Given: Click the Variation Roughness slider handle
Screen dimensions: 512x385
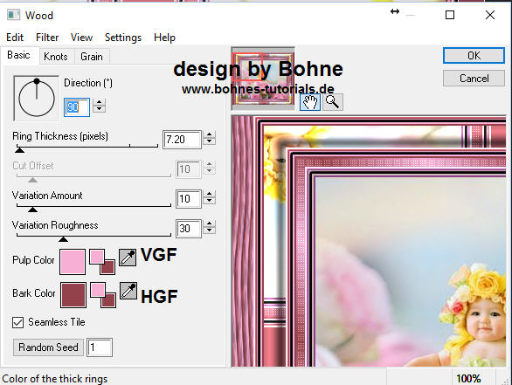Looking at the screenshot, I should coord(63,239).
